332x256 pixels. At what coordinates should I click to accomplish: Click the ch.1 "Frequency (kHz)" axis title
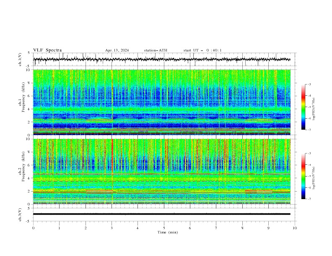click(23, 97)
